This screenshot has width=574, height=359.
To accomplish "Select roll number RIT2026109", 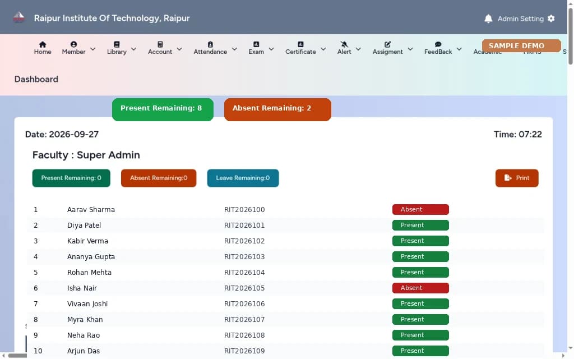I will [x=244, y=351].
